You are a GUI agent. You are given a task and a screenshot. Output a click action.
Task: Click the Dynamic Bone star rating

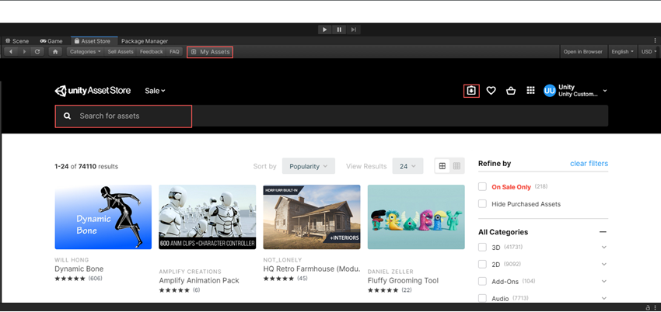point(70,279)
